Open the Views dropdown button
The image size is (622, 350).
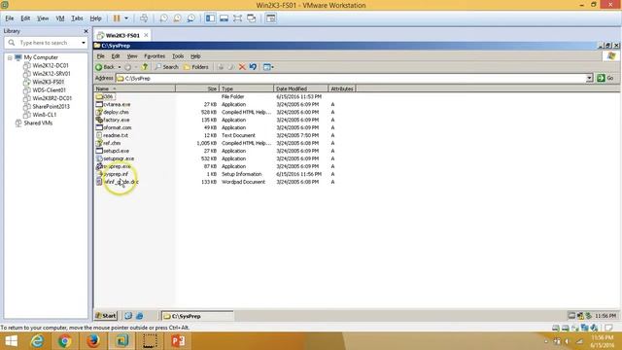coord(268,67)
